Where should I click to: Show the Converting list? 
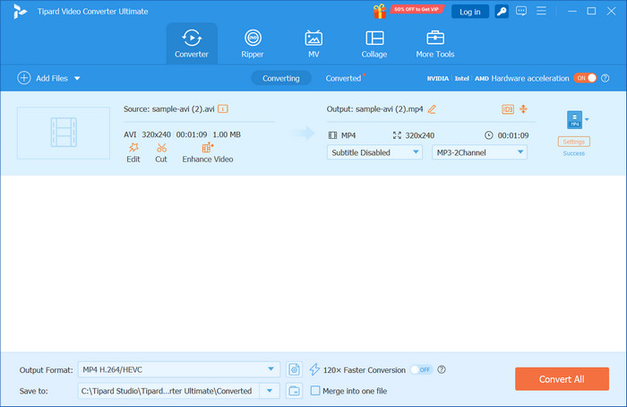281,78
